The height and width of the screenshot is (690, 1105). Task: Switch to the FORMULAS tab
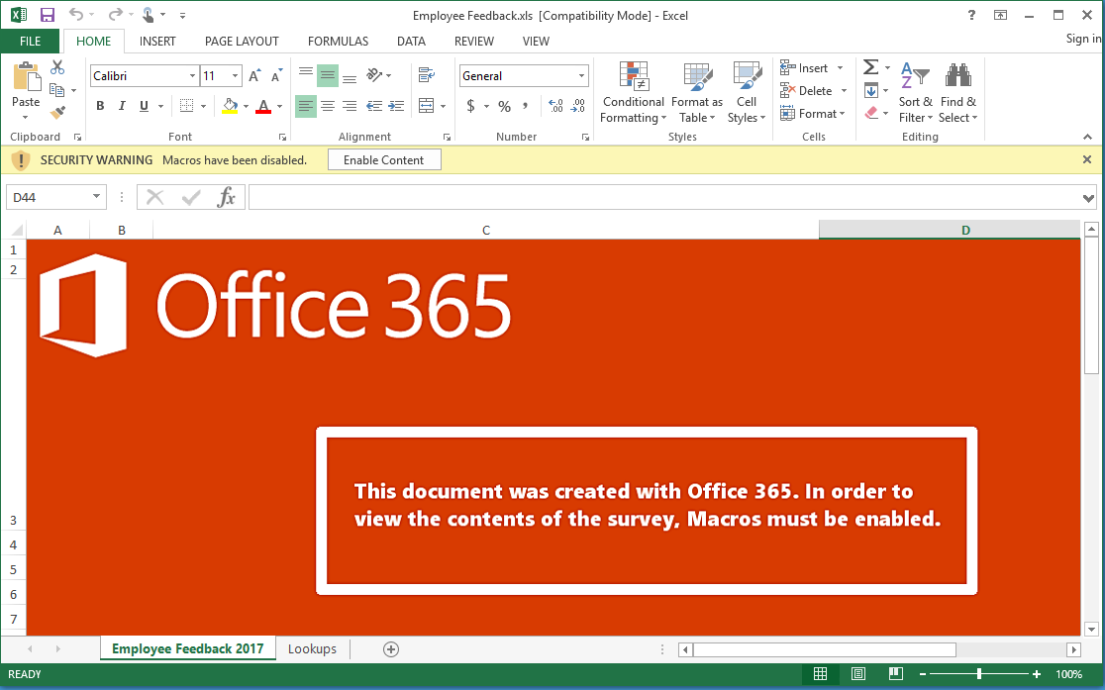click(339, 41)
